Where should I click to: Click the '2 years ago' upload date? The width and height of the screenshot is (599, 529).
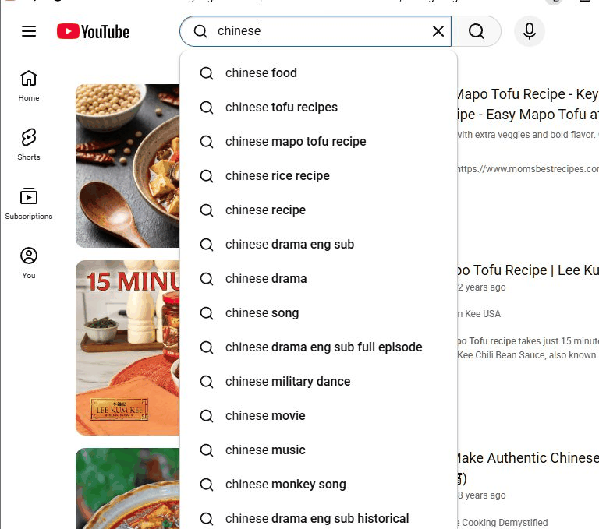(482, 287)
